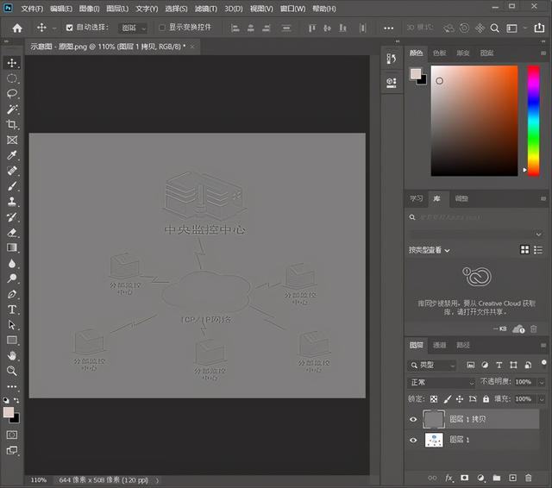Select the Clone Stamp tool
This screenshot has height=488, width=552.
click(x=12, y=202)
